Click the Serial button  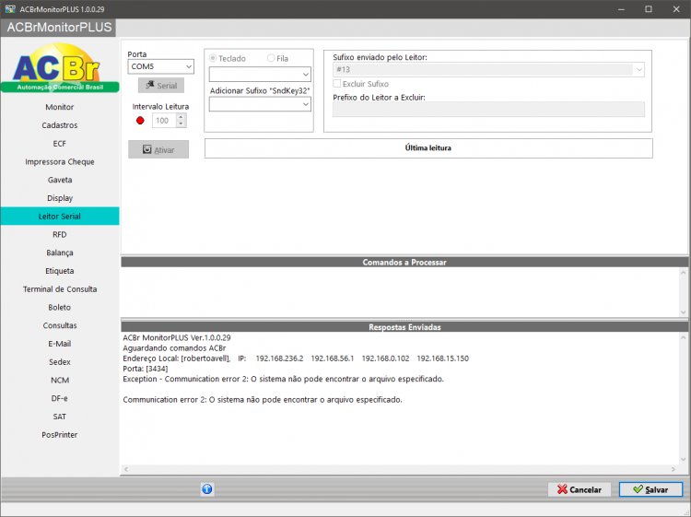(x=161, y=86)
